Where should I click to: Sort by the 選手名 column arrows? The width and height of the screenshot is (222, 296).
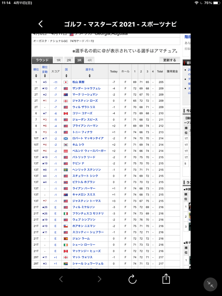click(x=90, y=76)
